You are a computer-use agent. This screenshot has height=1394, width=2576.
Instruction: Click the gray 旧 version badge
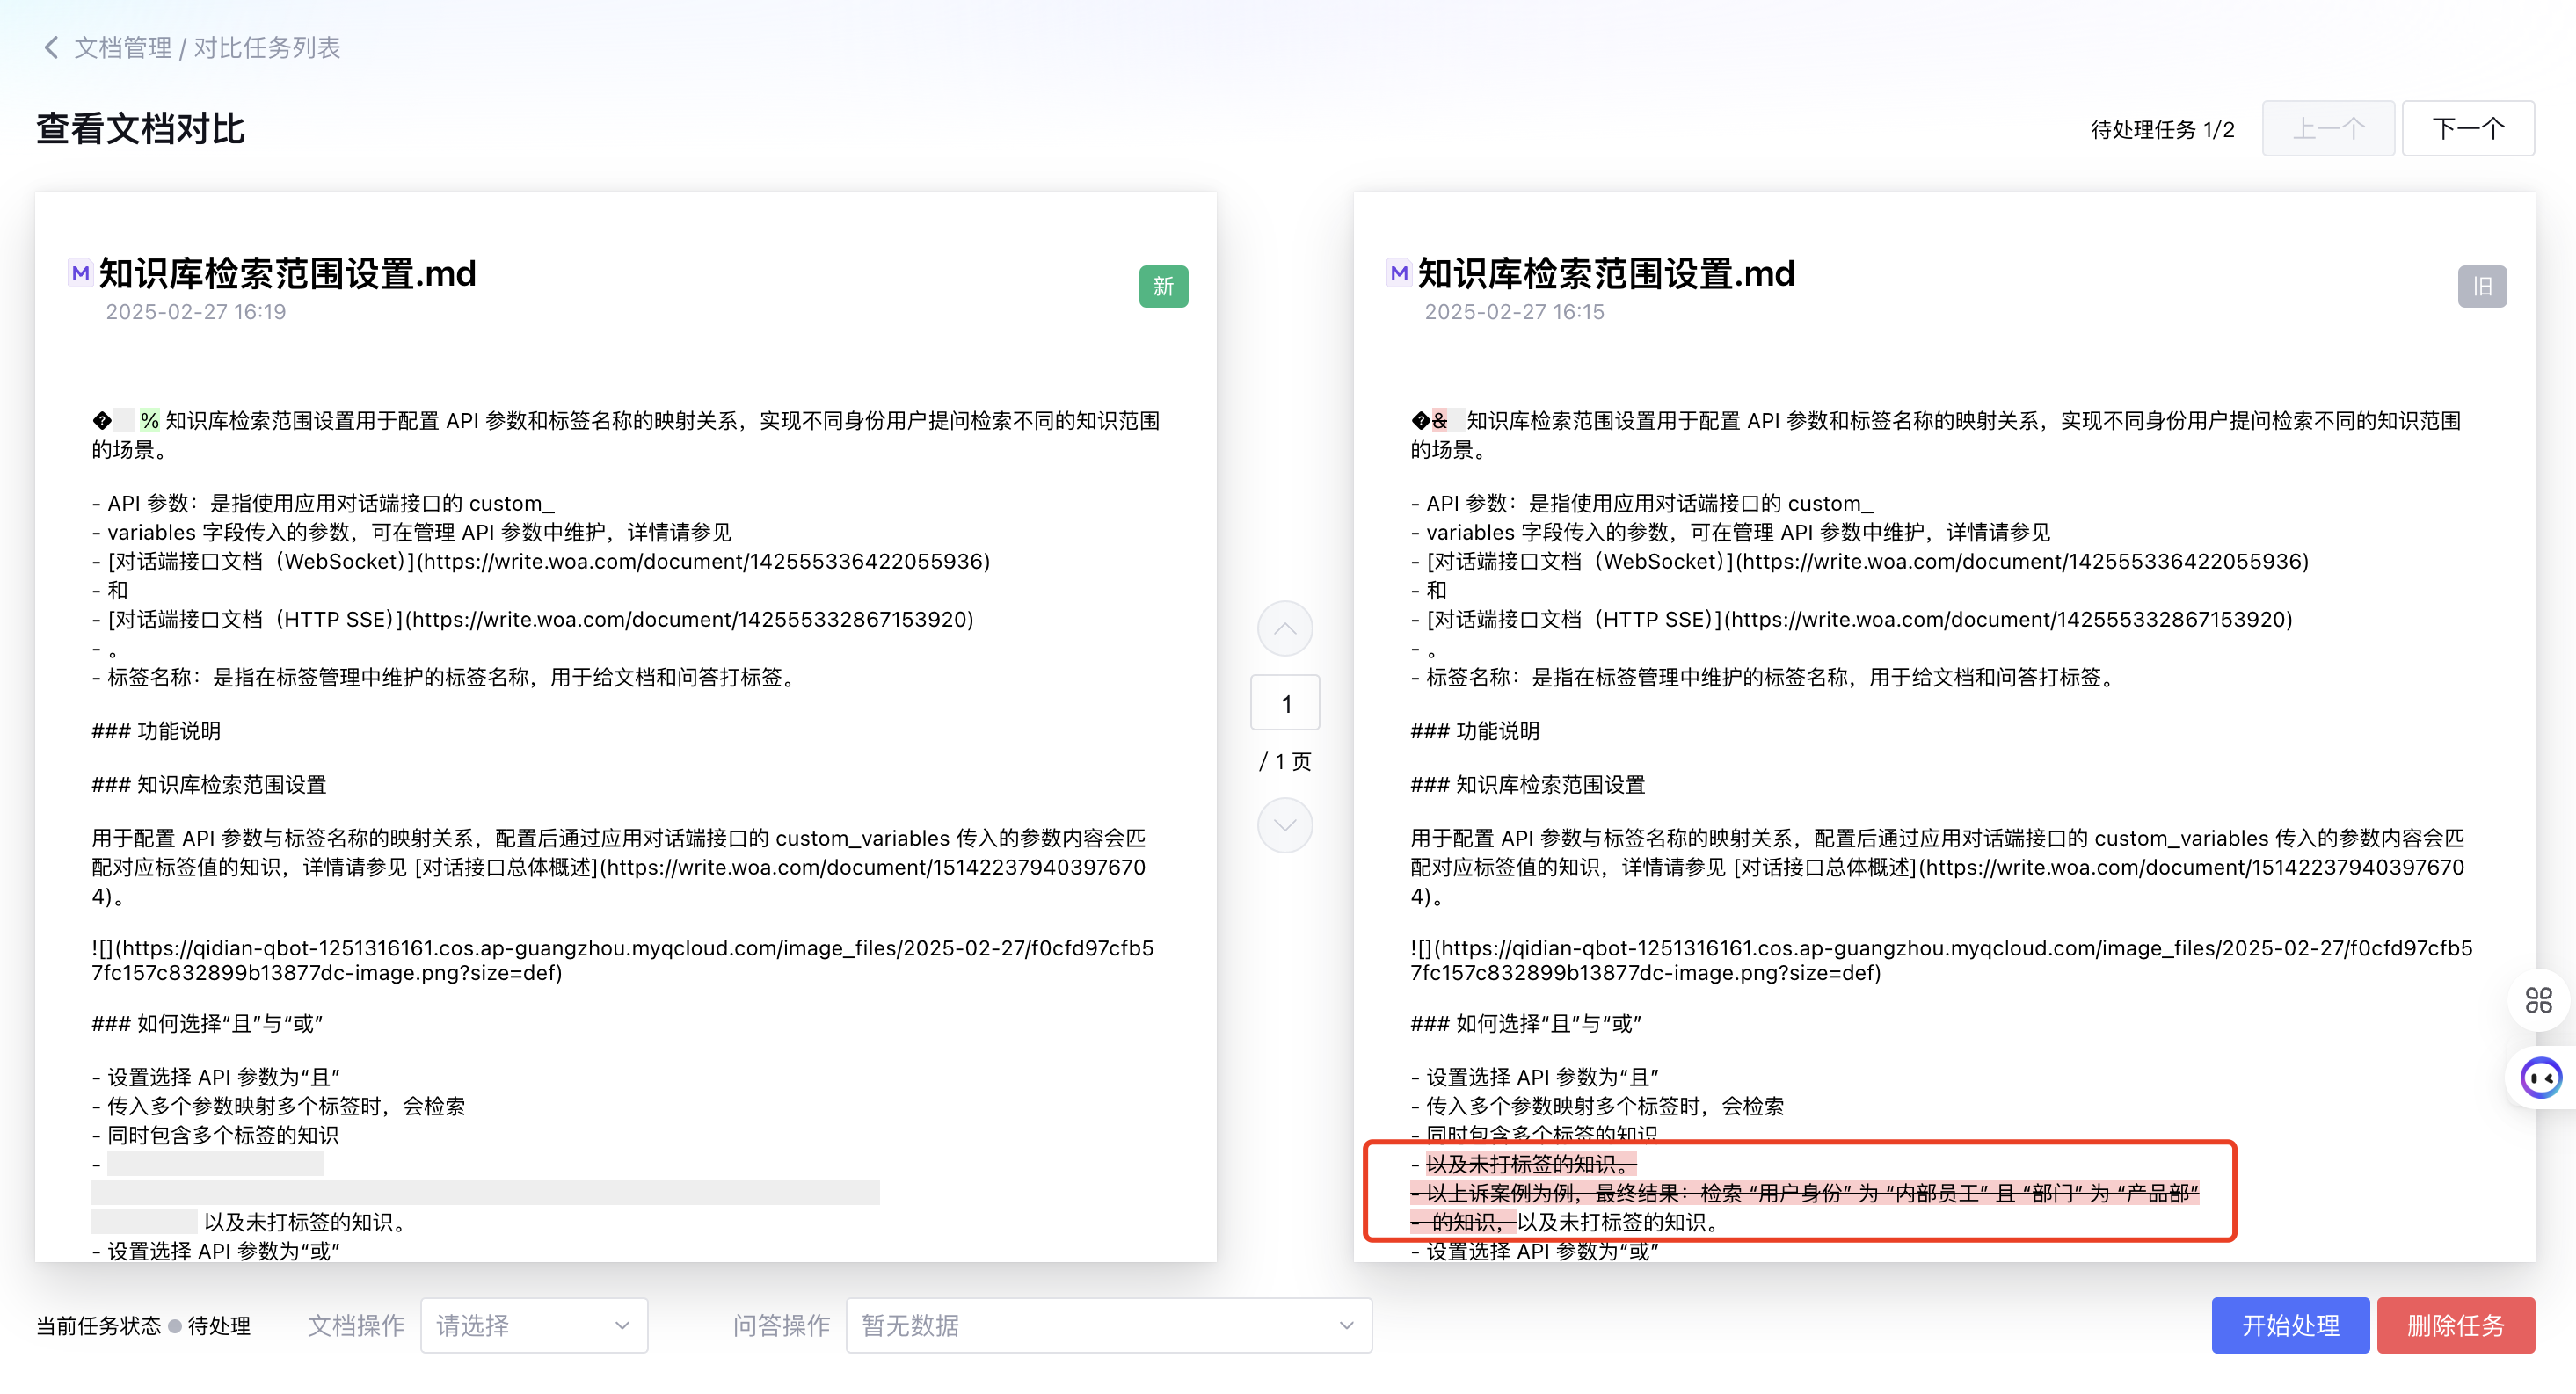pyautogui.click(x=2481, y=287)
